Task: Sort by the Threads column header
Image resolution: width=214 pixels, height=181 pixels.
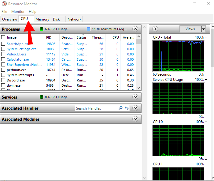Action: coord(98,37)
